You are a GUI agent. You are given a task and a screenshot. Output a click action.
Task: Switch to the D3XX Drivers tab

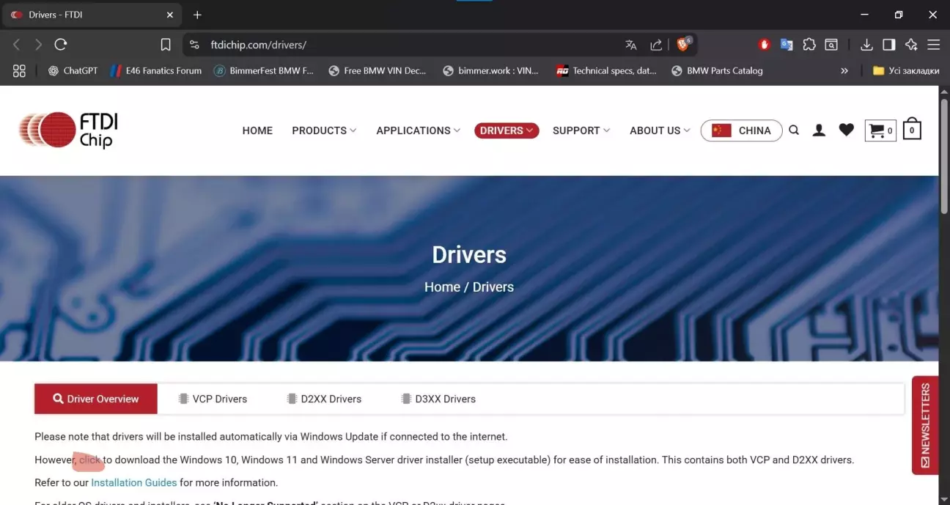[x=438, y=399]
